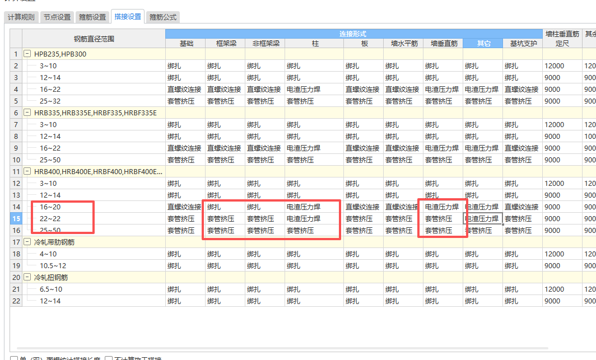This screenshot has width=596, height=360.
Task: Switch to the 箍筋公式 tab
Action: click(x=162, y=17)
